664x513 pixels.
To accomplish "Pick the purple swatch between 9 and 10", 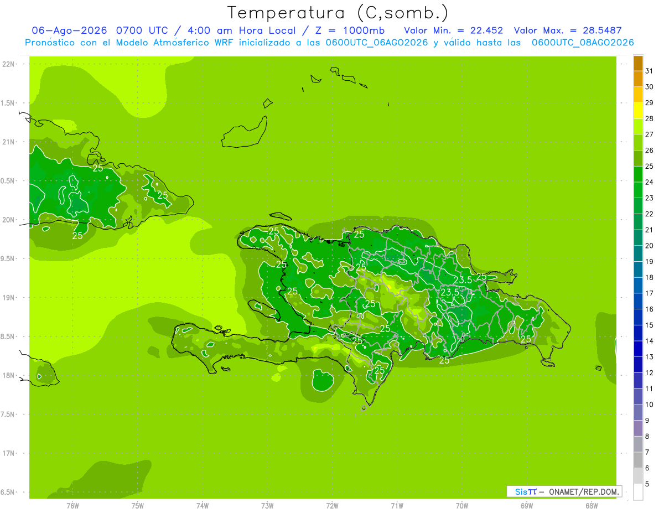I will (638, 412).
